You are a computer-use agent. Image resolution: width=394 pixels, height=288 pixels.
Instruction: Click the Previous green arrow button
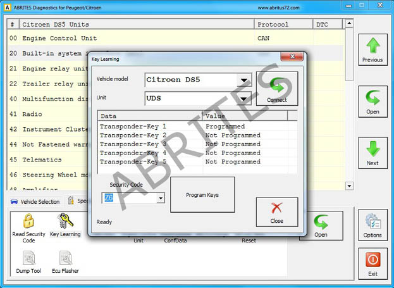pyautogui.click(x=372, y=49)
